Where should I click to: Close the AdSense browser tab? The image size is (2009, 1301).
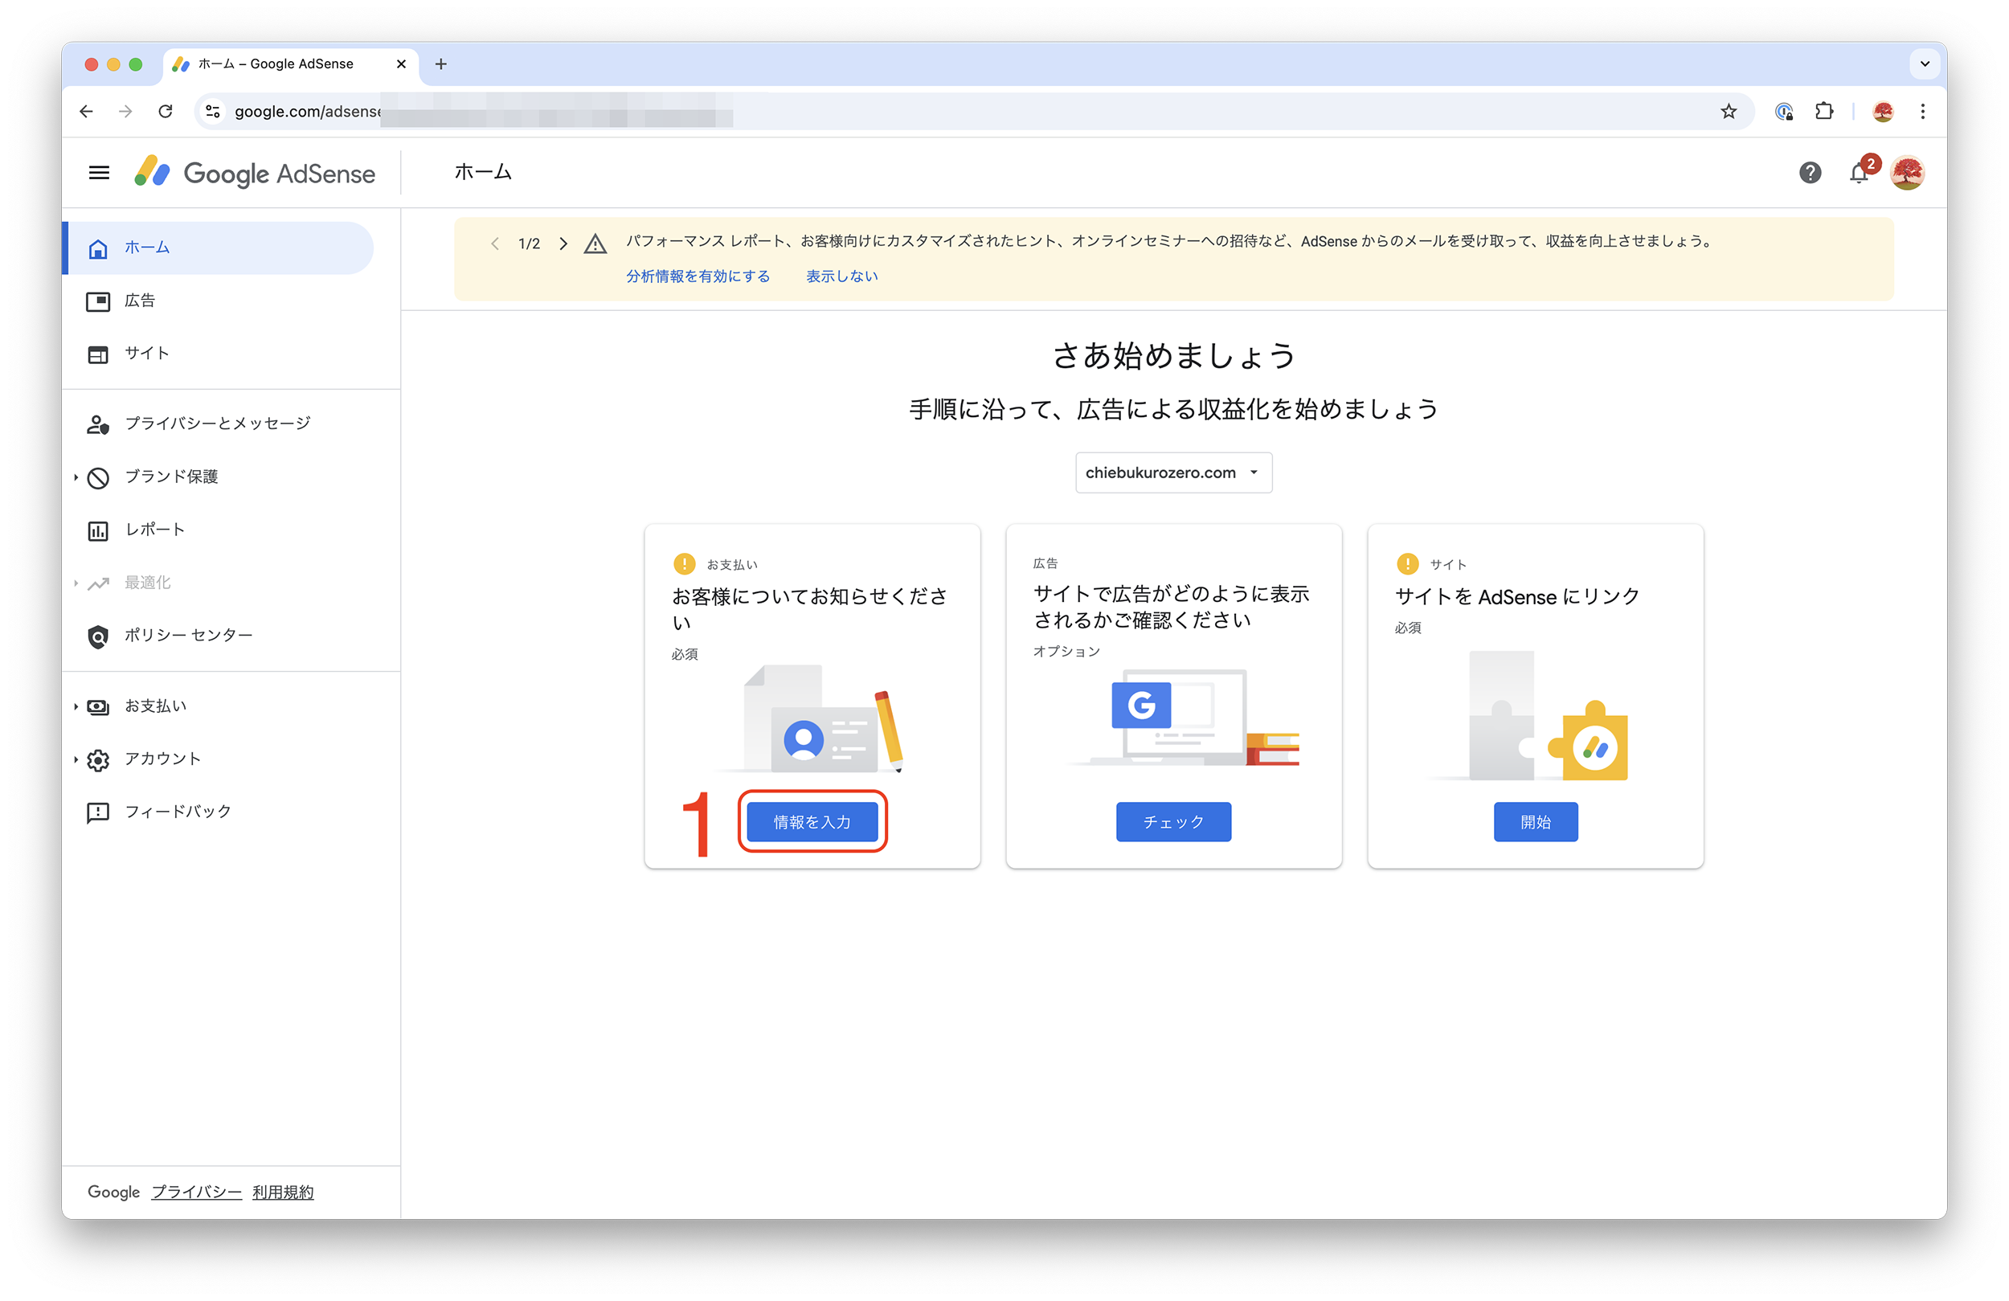401,64
